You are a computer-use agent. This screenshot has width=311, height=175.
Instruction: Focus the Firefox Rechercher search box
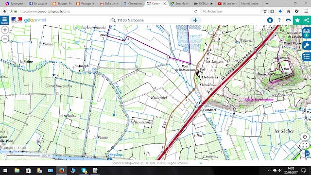[231, 11]
